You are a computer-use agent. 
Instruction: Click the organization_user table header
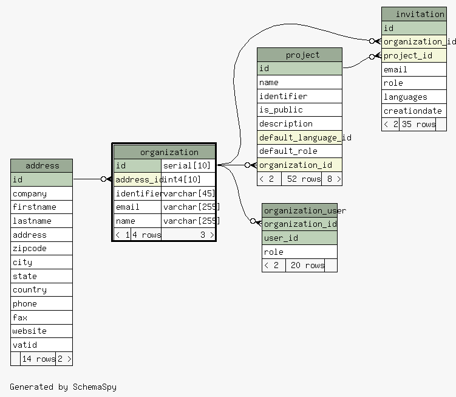coord(299,210)
